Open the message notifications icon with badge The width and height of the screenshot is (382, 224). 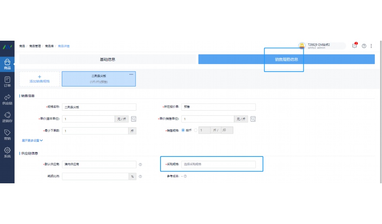(354, 46)
